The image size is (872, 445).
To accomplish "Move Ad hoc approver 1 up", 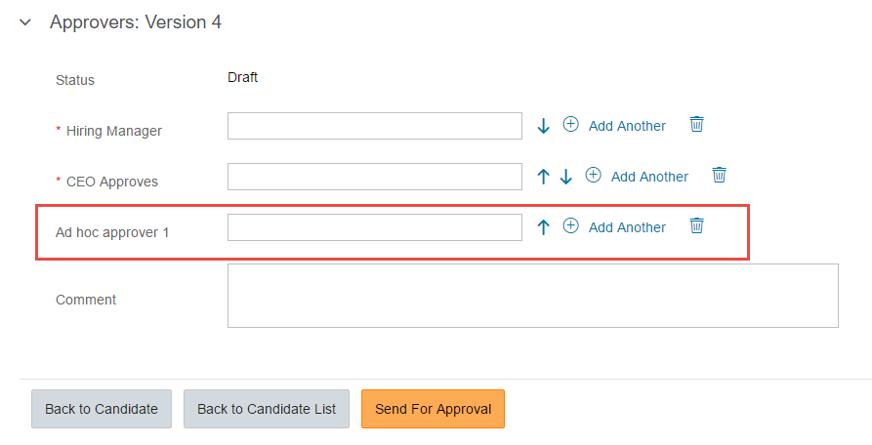I will coord(543,227).
